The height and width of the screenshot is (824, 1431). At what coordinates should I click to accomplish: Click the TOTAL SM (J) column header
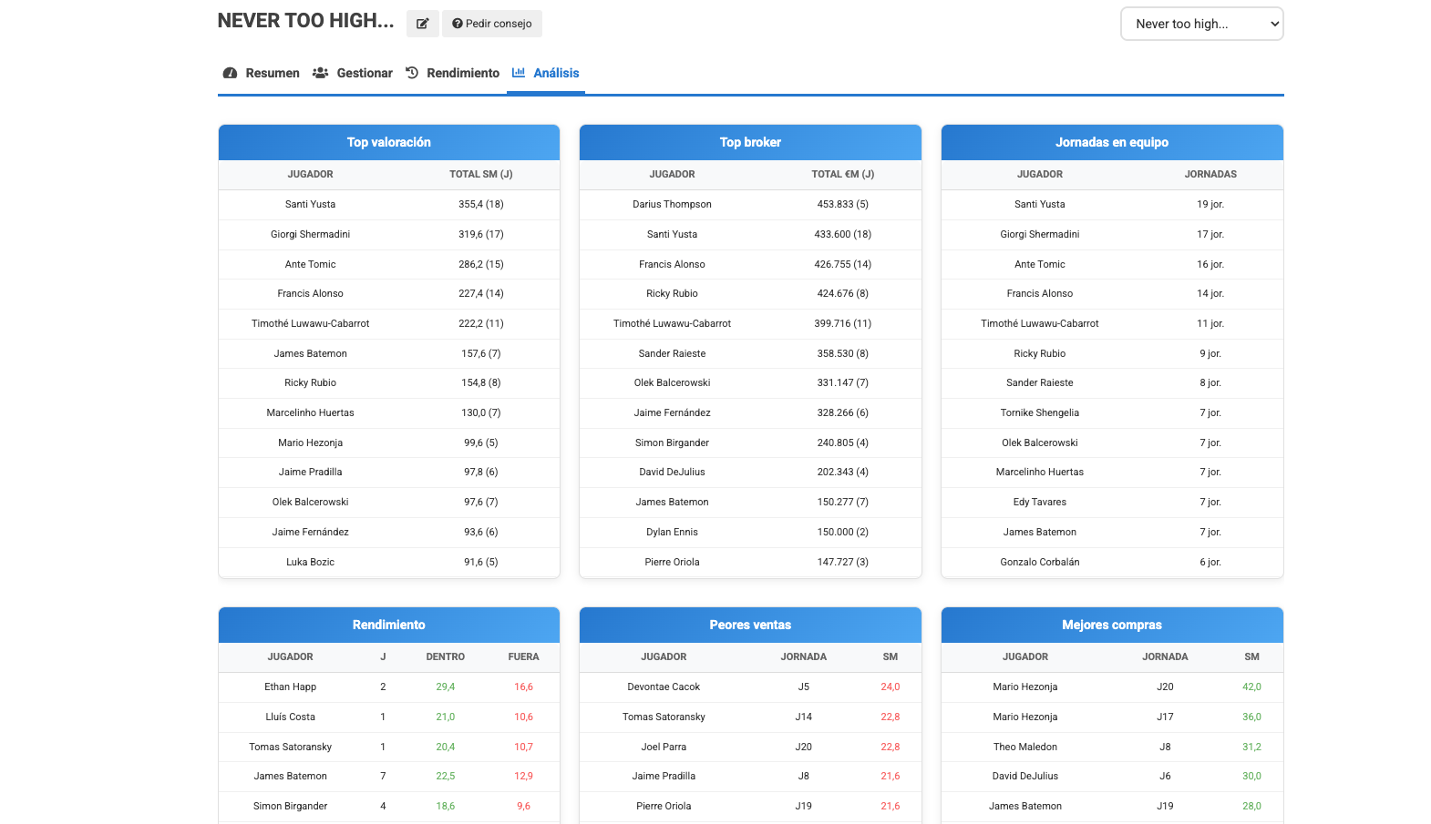[480, 174]
